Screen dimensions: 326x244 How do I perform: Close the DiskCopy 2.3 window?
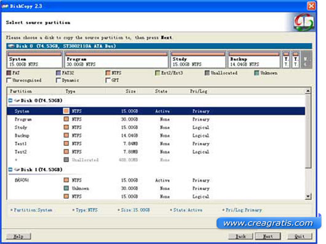pyautogui.click(x=311, y=6)
